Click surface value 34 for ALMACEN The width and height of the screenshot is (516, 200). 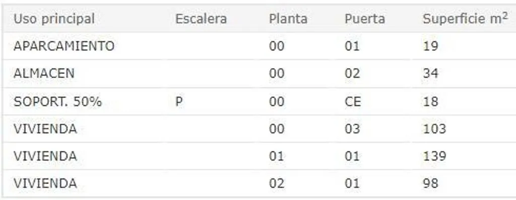click(430, 73)
